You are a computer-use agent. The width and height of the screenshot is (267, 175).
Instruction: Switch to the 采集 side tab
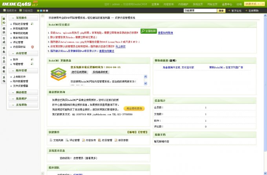(4, 50)
